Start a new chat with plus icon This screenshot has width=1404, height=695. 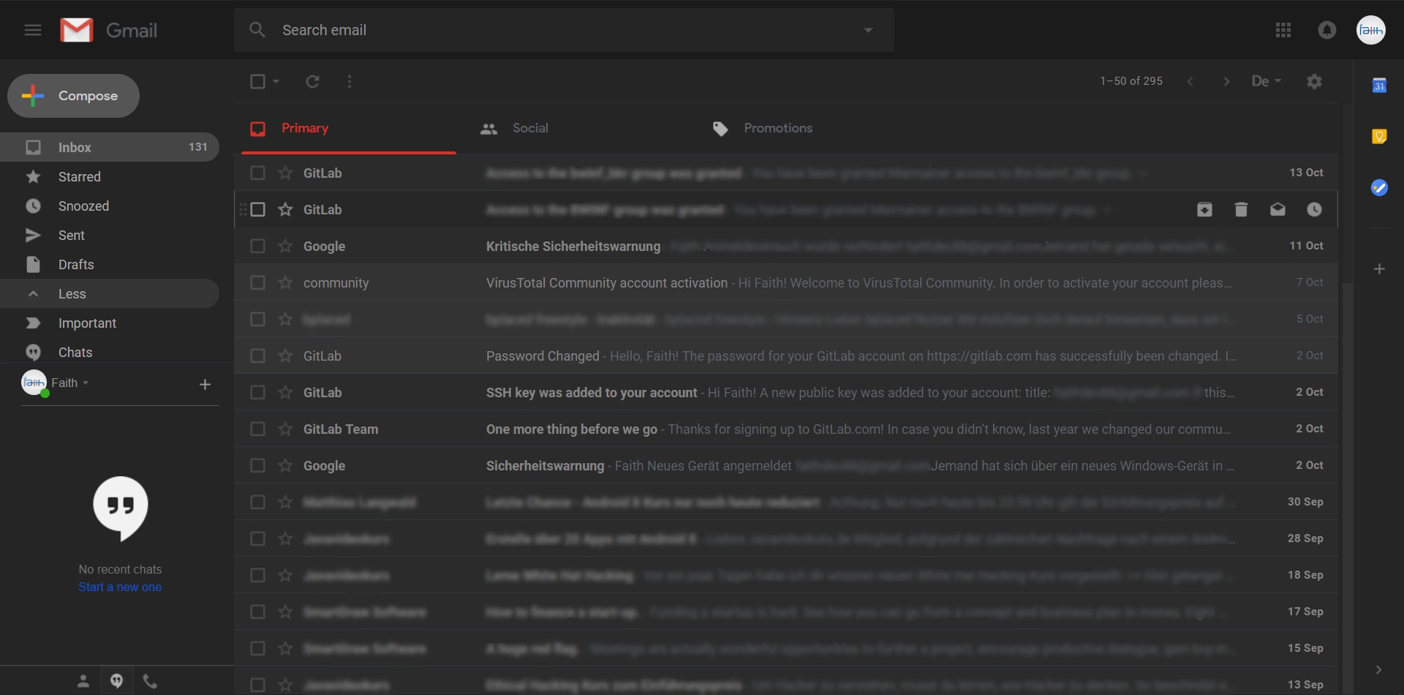[205, 384]
